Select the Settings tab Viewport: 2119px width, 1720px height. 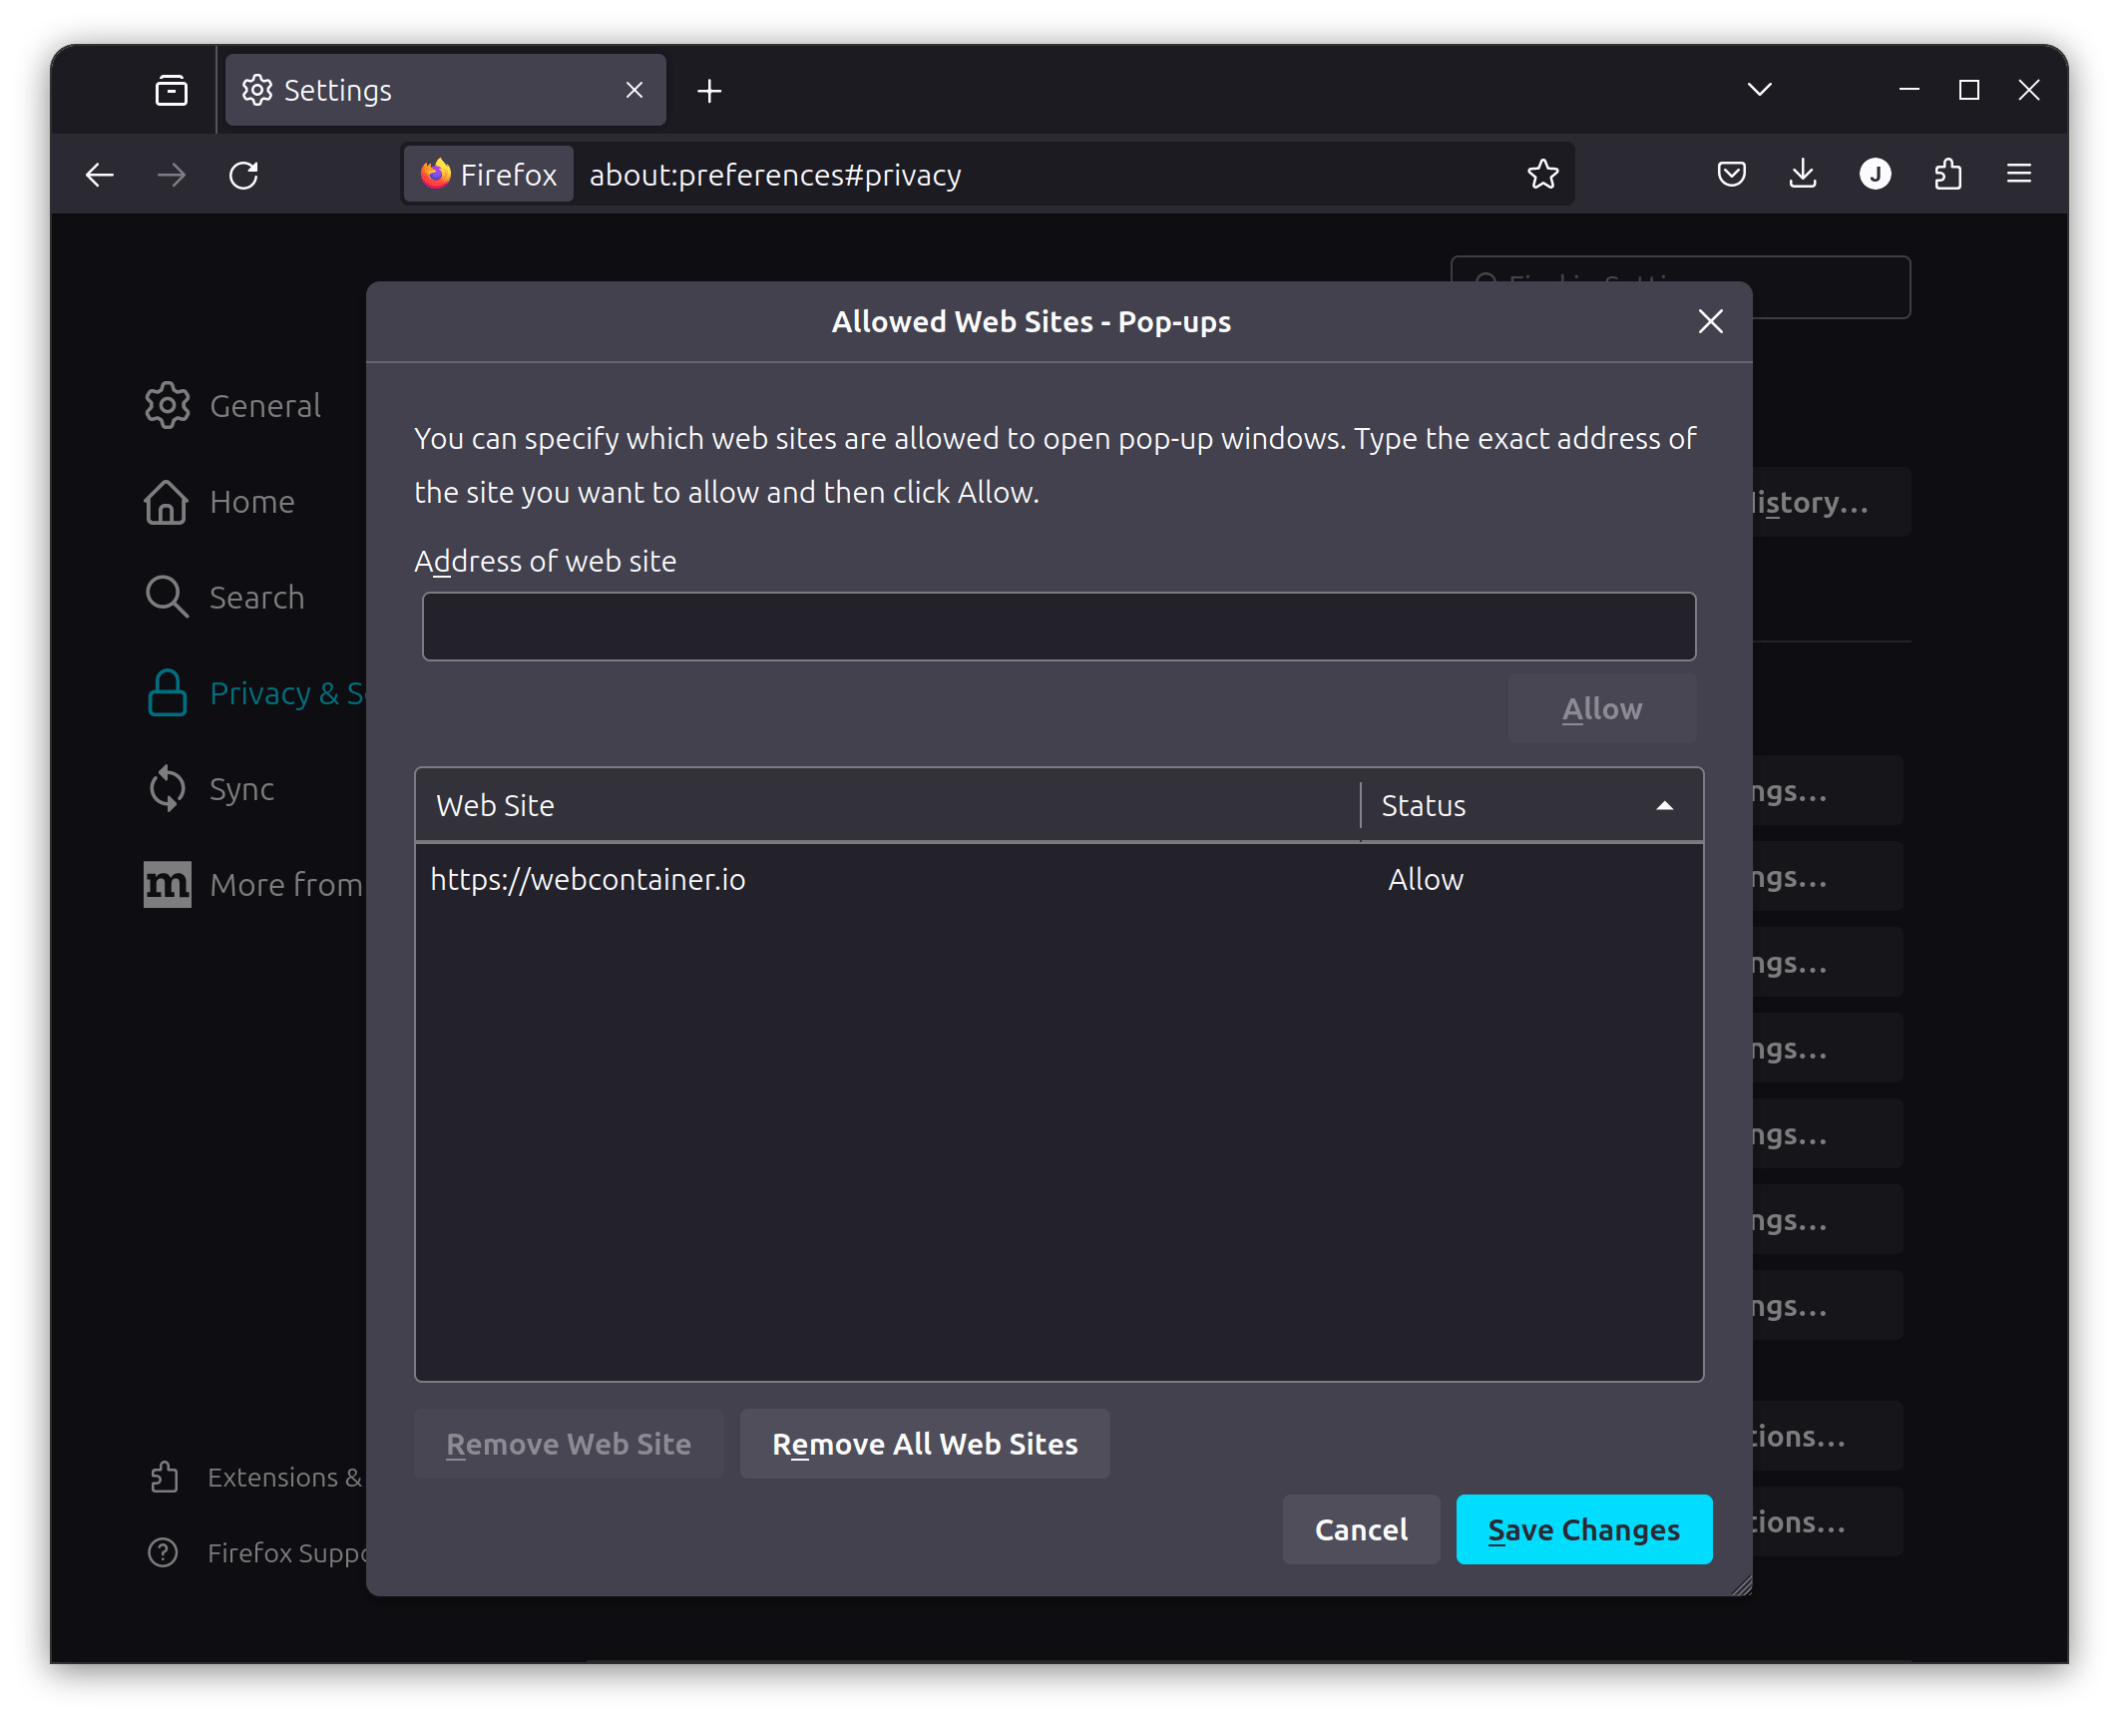click(429, 91)
